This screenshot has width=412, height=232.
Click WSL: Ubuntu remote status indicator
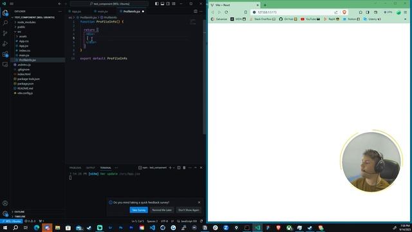(12, 221)
